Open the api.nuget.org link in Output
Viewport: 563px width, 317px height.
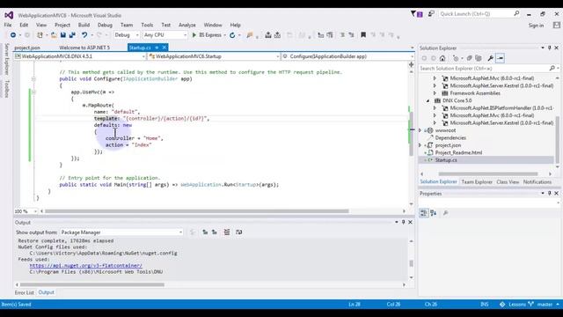click(86, 266)
